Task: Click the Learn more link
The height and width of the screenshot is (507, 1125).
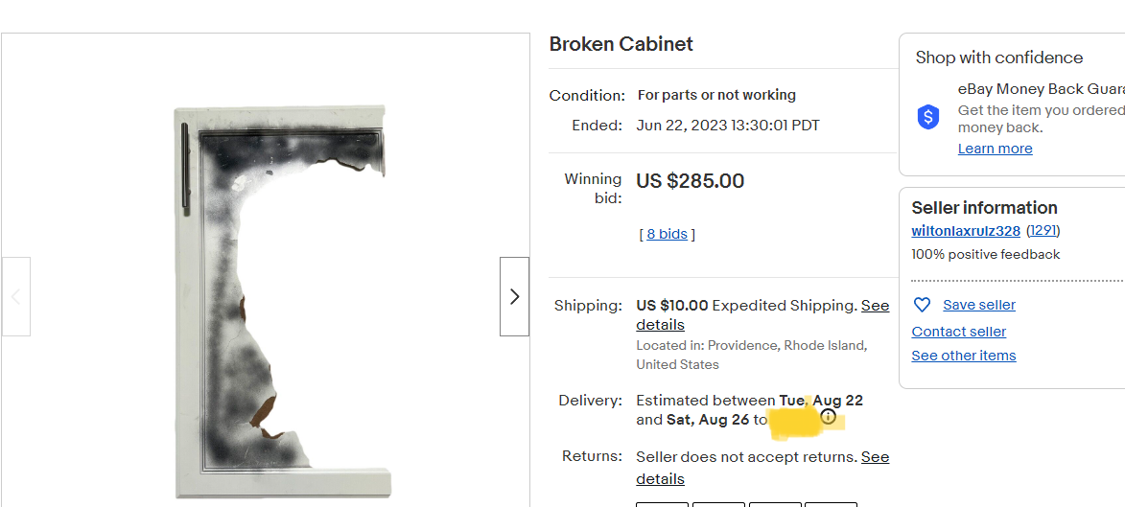Action: [995, 149]
